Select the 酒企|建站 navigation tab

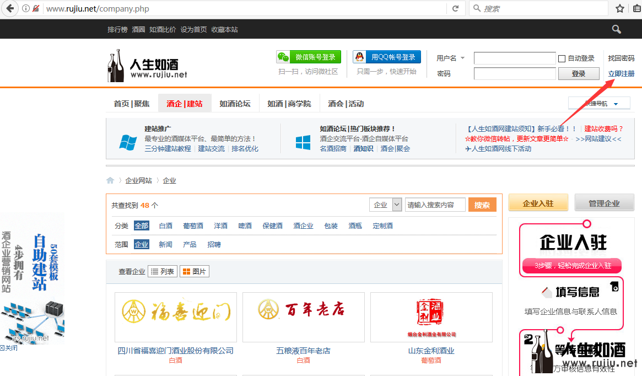(185, 104)
